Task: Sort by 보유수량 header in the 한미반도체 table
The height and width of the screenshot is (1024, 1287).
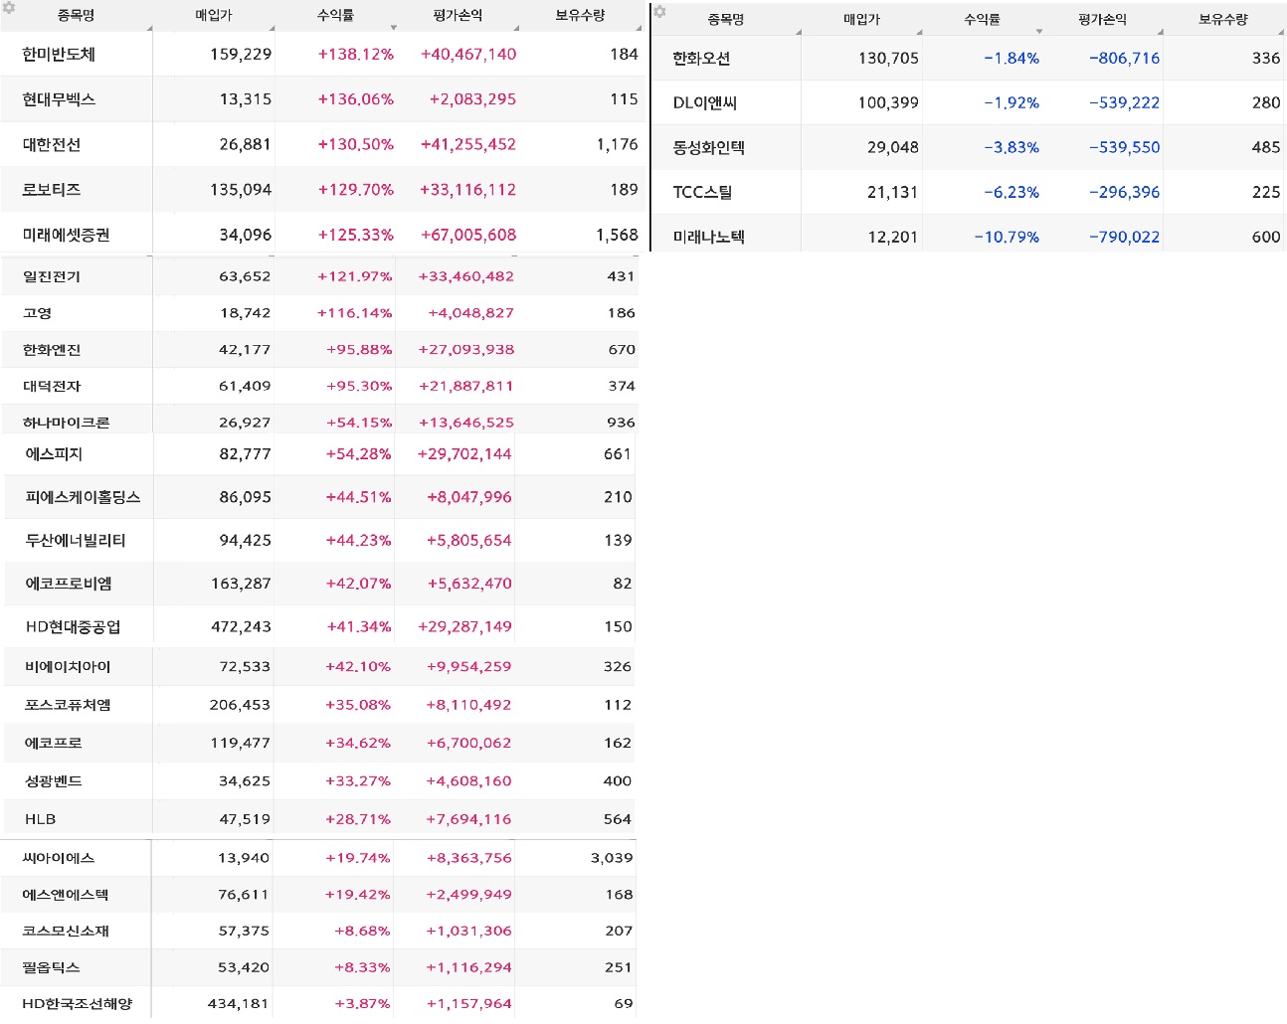Action: 580,16
